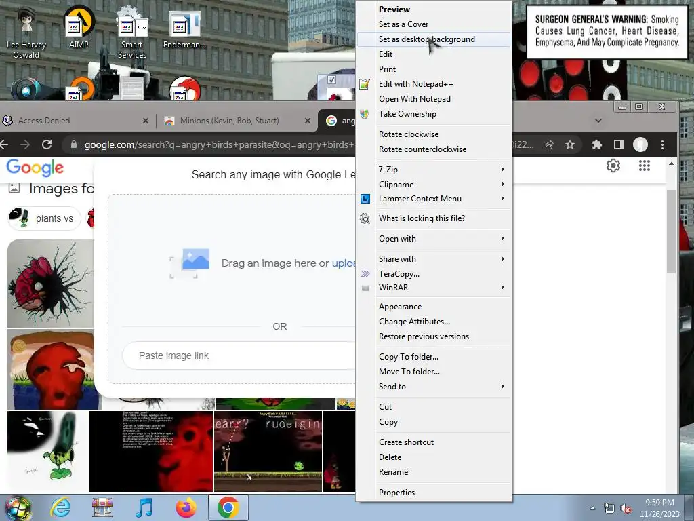Switch to Chrome on taskbar
Viewport: 694px width, 521px height.
point(228,507)
